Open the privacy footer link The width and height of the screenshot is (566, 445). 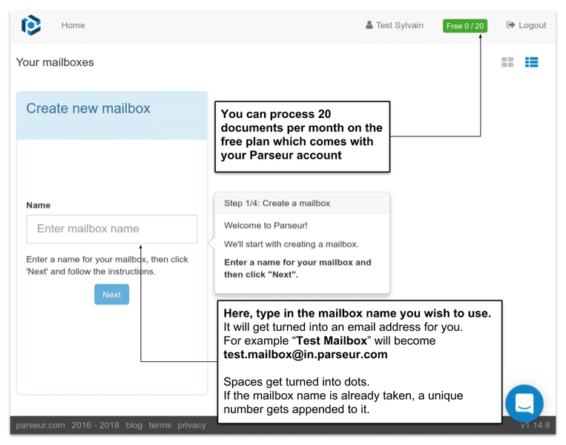tap(191, 426)
